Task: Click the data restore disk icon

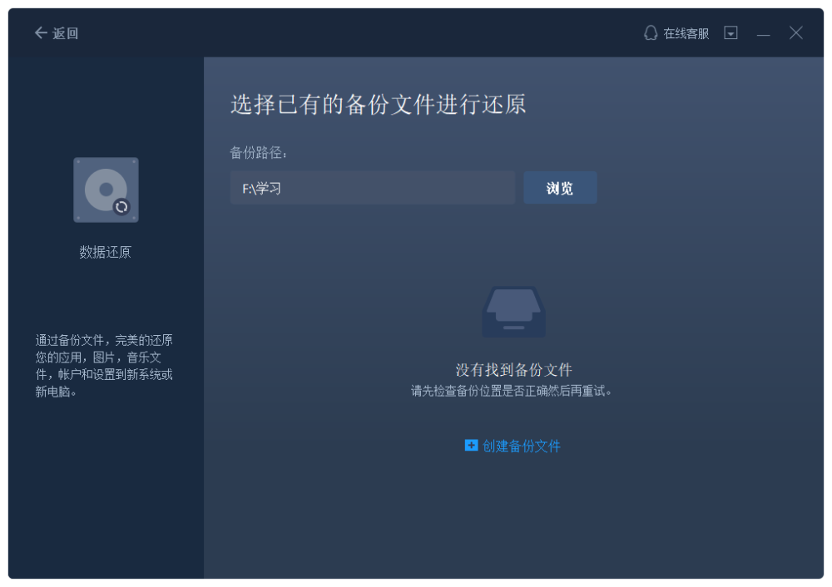Action: coord(106,190)
